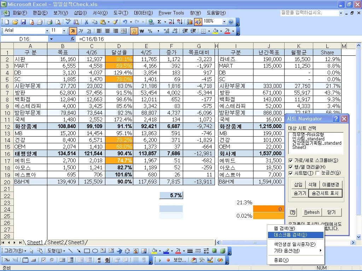Click the fill color paint bucket on formatting toolbar

pos(215,31)
